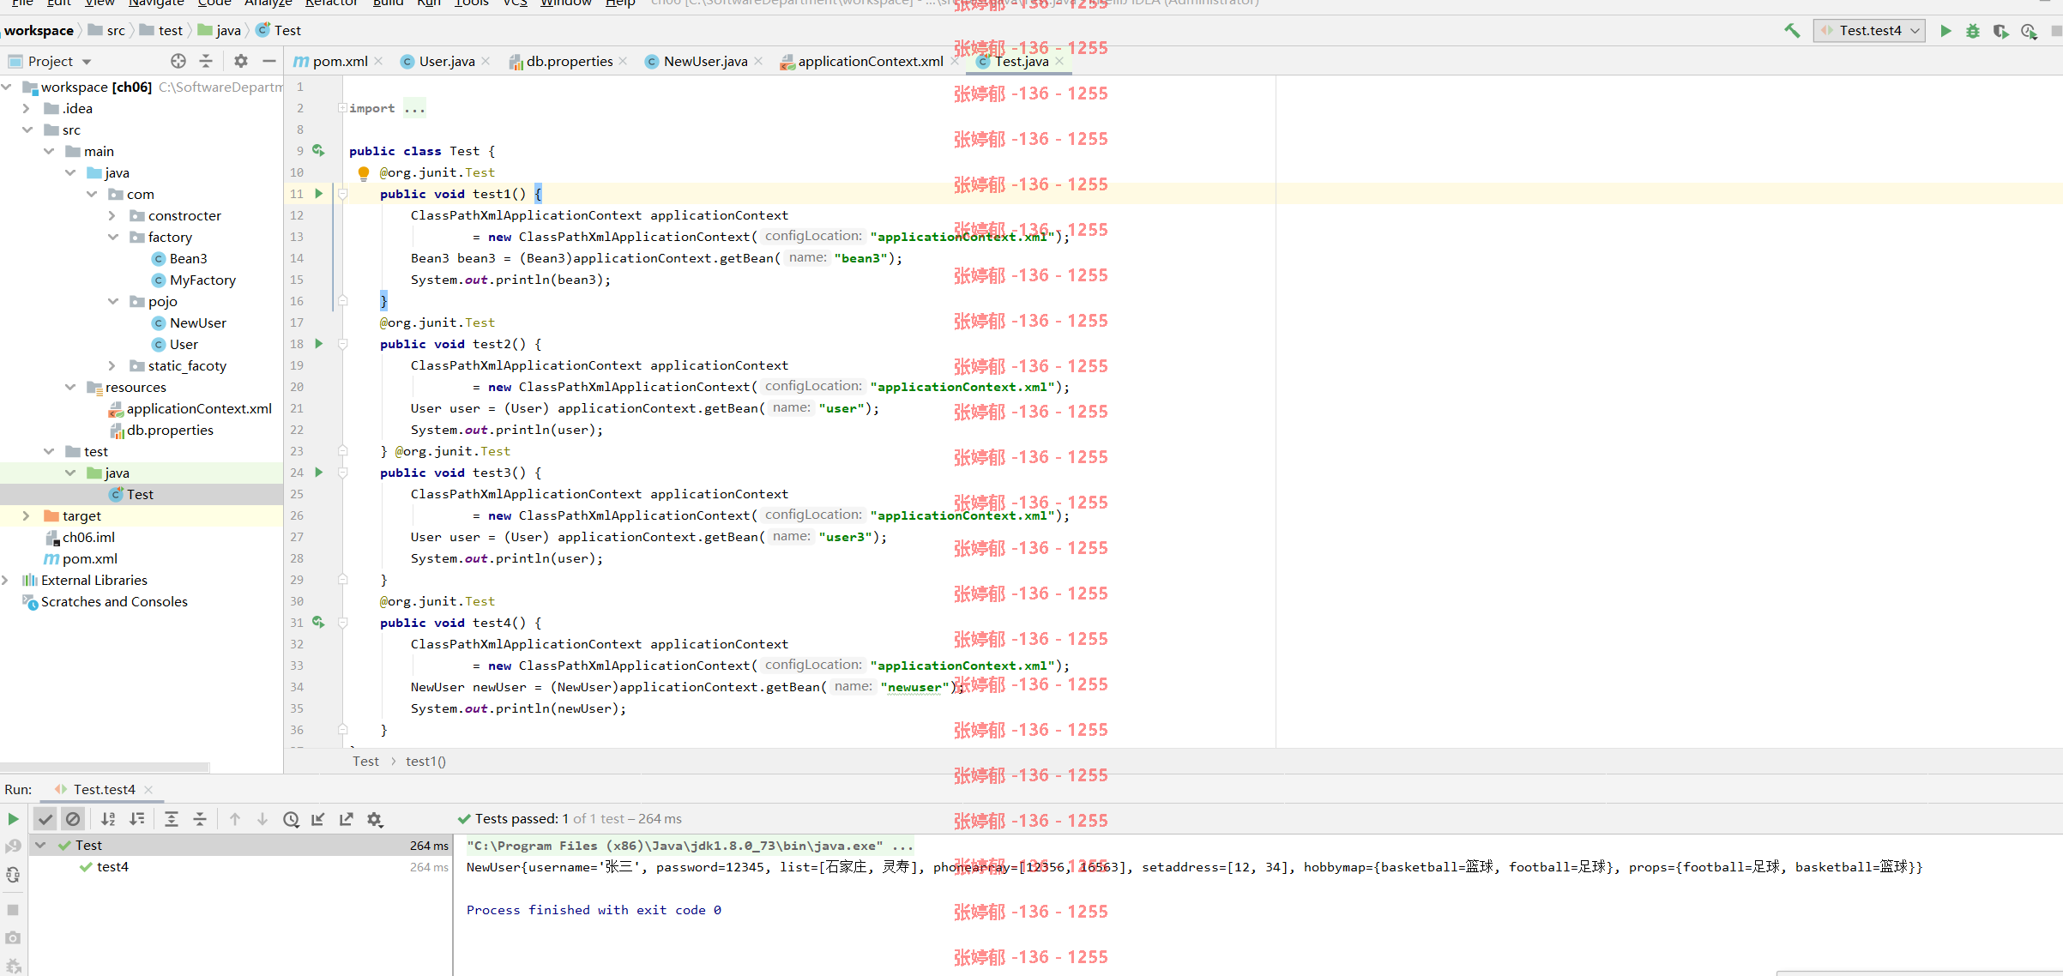Collapse the pojo package
2063x976 pixels.
(x=112, y=301)
